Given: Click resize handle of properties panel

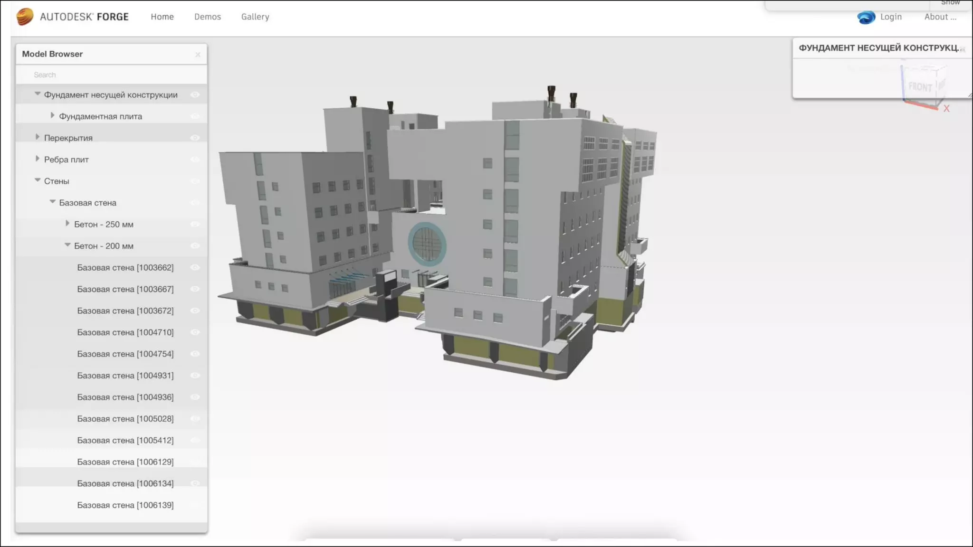Looking at the screenshot, I should (969, 95).
